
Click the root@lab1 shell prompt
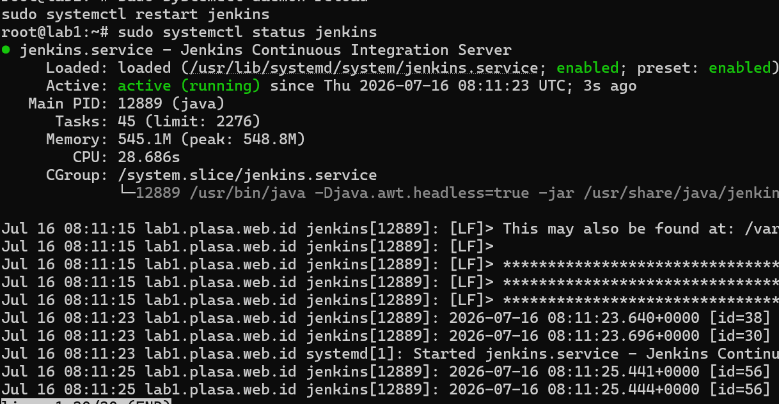(x=55, y=32)
